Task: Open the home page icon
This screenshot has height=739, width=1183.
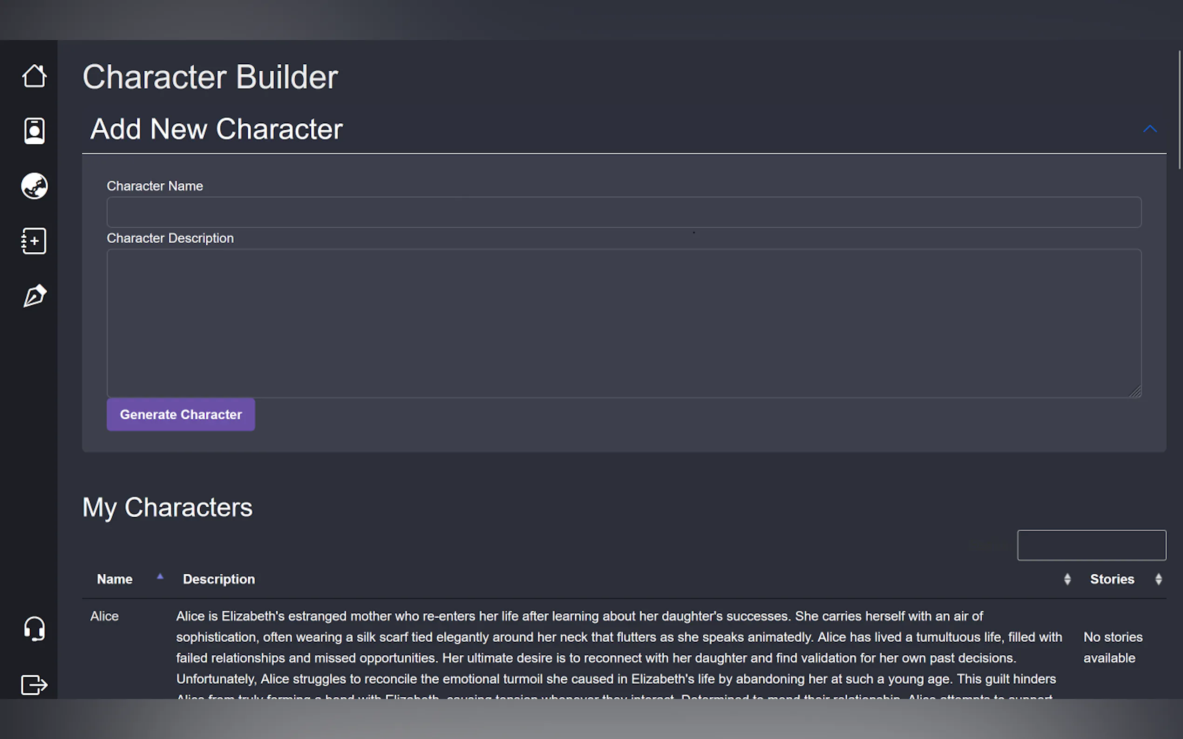Action: [x=34, y=76]
